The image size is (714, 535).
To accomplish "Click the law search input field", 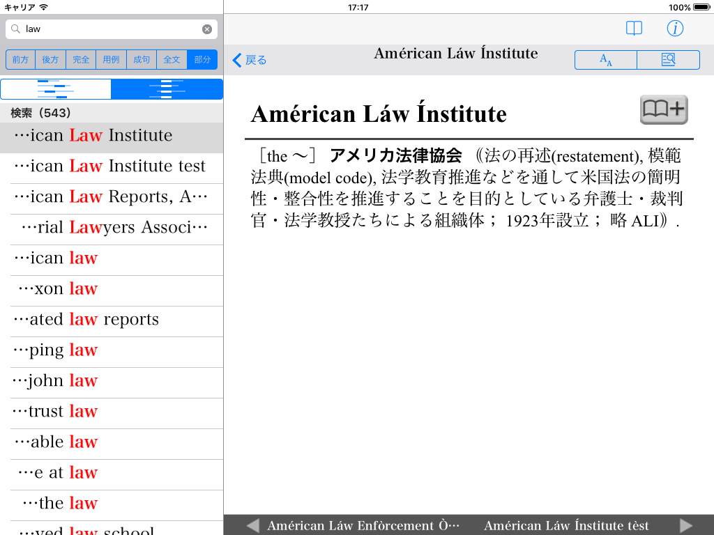I will tap(112, 29).
